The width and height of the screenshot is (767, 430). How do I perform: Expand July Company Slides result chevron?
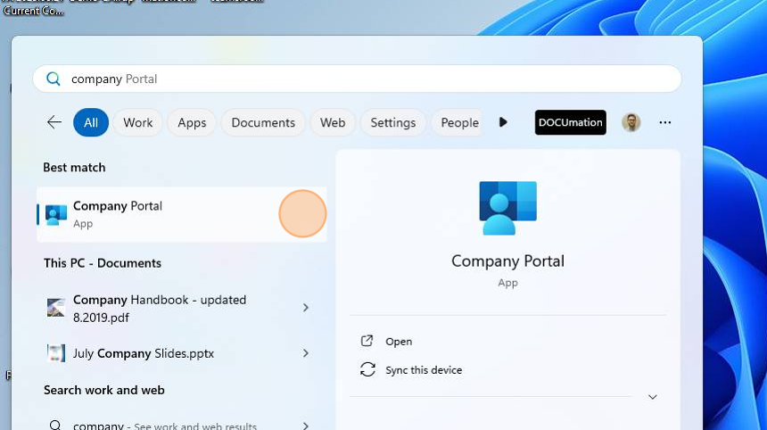(x=306, y=353)
